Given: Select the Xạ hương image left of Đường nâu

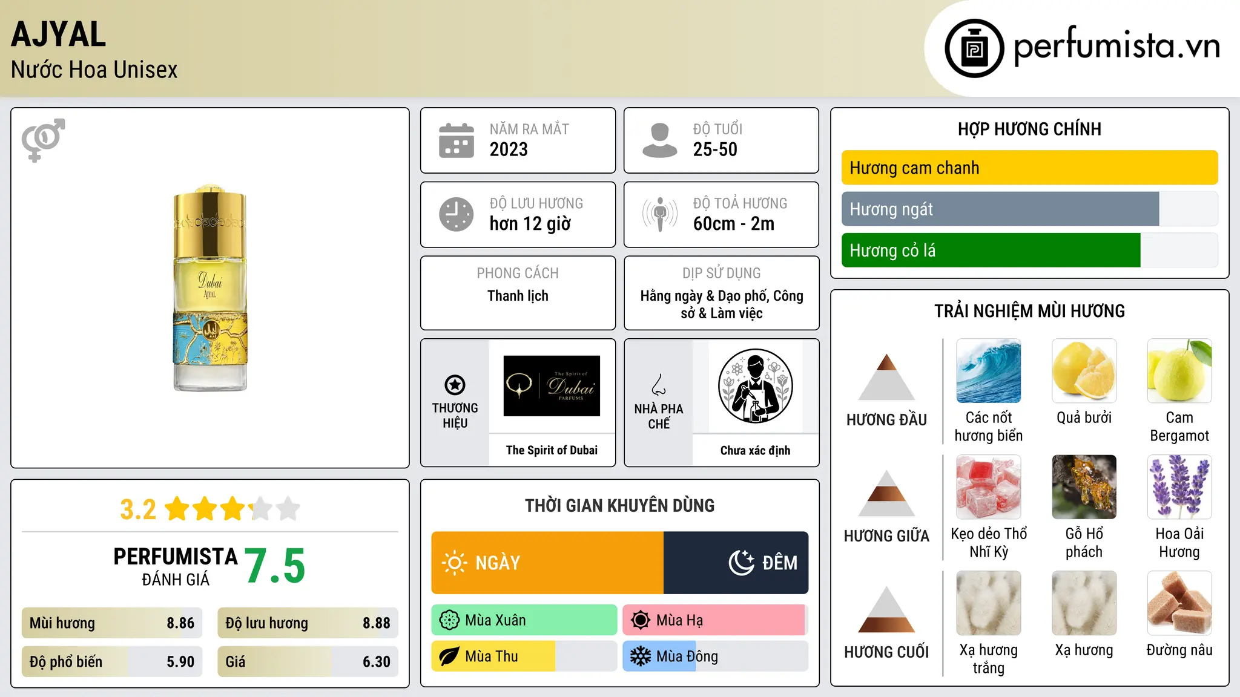Looking at the screenshot, I should 1084,603.
